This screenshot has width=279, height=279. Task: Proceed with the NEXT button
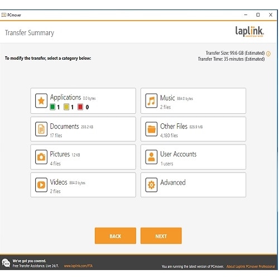161,235
